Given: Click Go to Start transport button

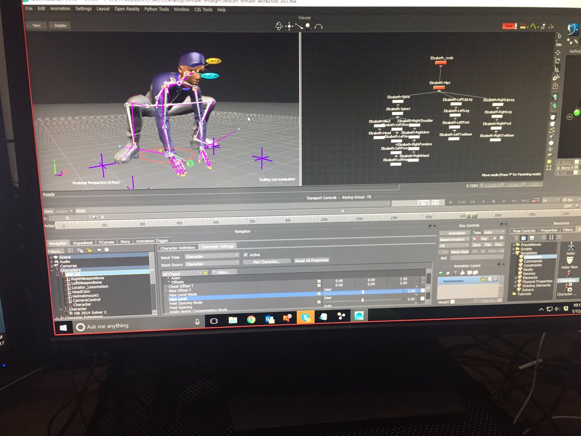Looking at the screenshot, I should coord(461,202).
